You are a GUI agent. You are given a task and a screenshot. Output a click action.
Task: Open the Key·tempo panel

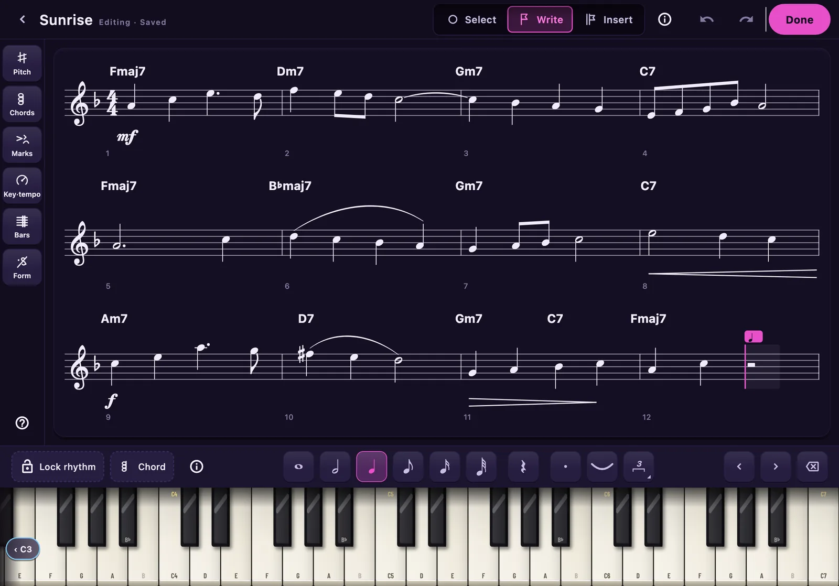point(22,186)
